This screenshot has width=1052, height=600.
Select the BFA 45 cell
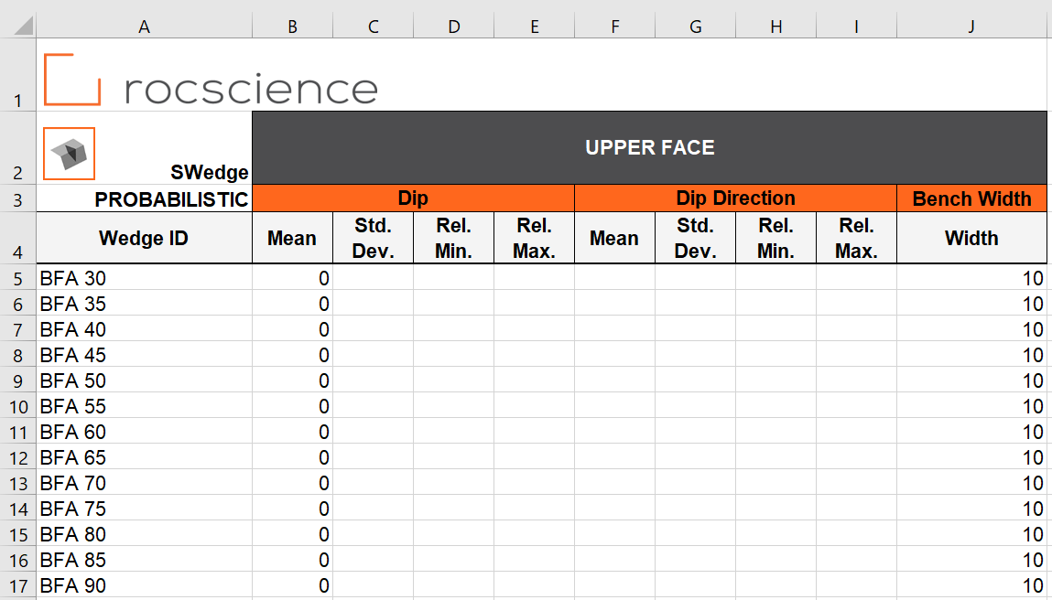[x=145, y=354]
